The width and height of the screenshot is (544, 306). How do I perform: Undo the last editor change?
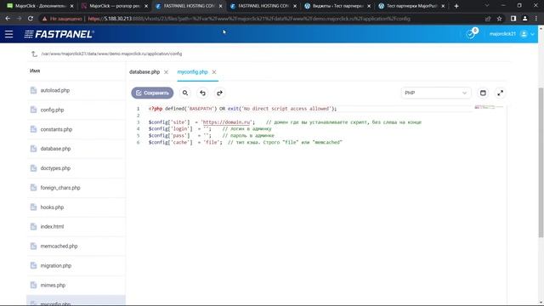click(x=202, y=93)
